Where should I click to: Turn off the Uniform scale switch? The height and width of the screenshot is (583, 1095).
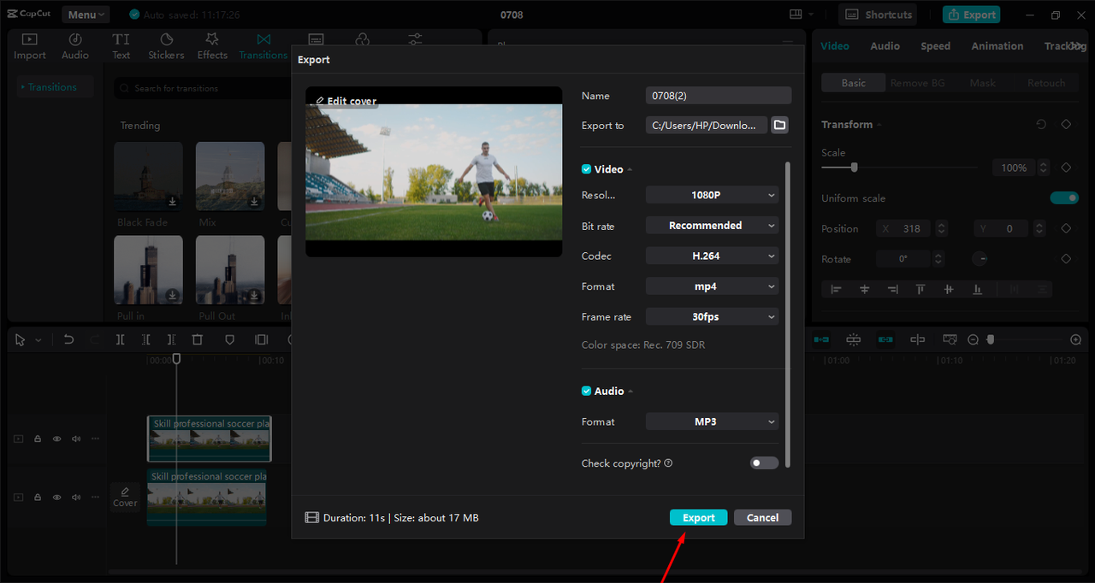pyautogui.click(x=1064, y=198)
